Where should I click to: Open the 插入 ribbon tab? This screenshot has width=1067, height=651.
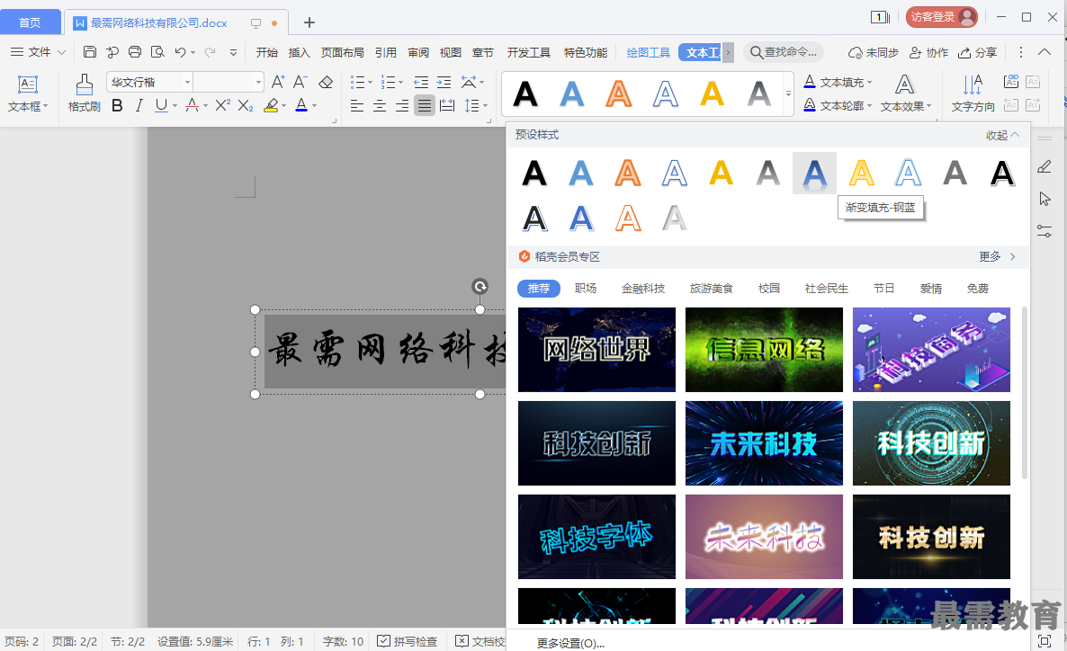(x=299, y=52)
